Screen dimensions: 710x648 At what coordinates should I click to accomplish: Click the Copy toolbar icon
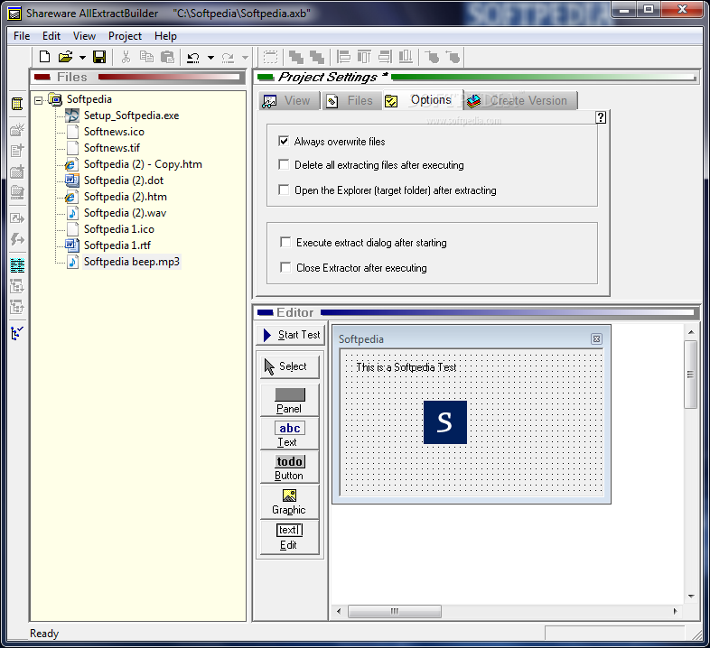pyautogui.click(x=146, y=57)
